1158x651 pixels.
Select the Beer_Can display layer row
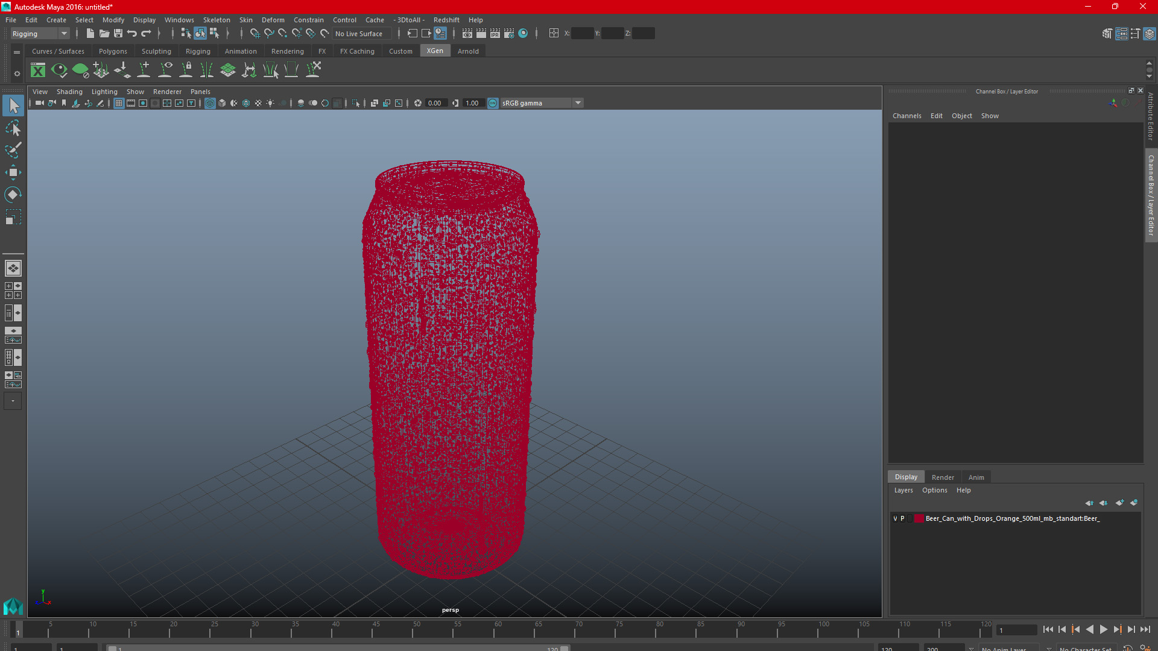[x=1016, y=518]
